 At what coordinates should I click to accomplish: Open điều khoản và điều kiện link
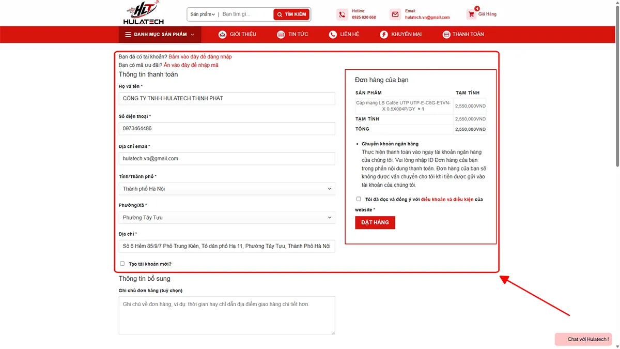(447, 199)
